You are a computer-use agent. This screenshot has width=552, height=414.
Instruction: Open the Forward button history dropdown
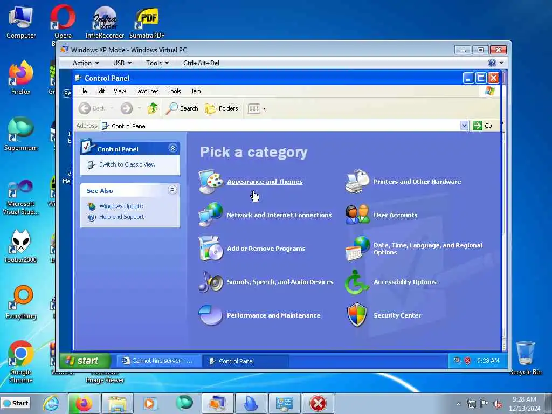(140, 108)
